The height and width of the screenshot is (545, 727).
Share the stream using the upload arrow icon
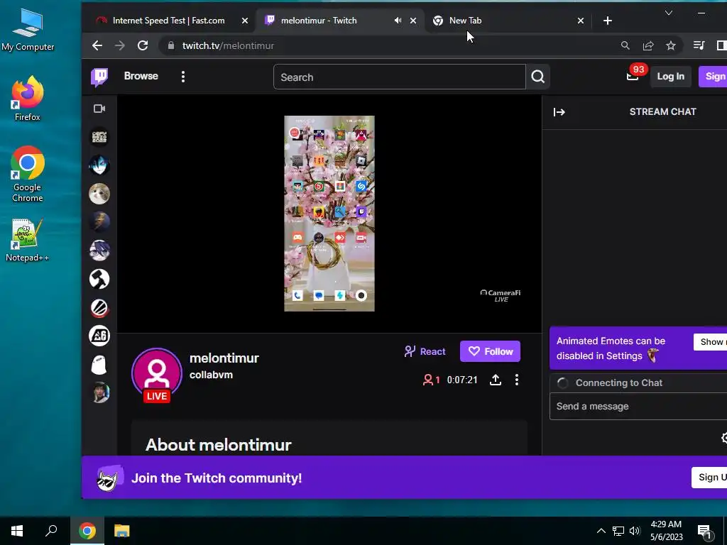point(495,380)
